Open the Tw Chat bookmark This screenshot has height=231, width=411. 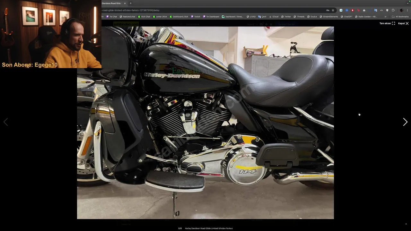111,17
